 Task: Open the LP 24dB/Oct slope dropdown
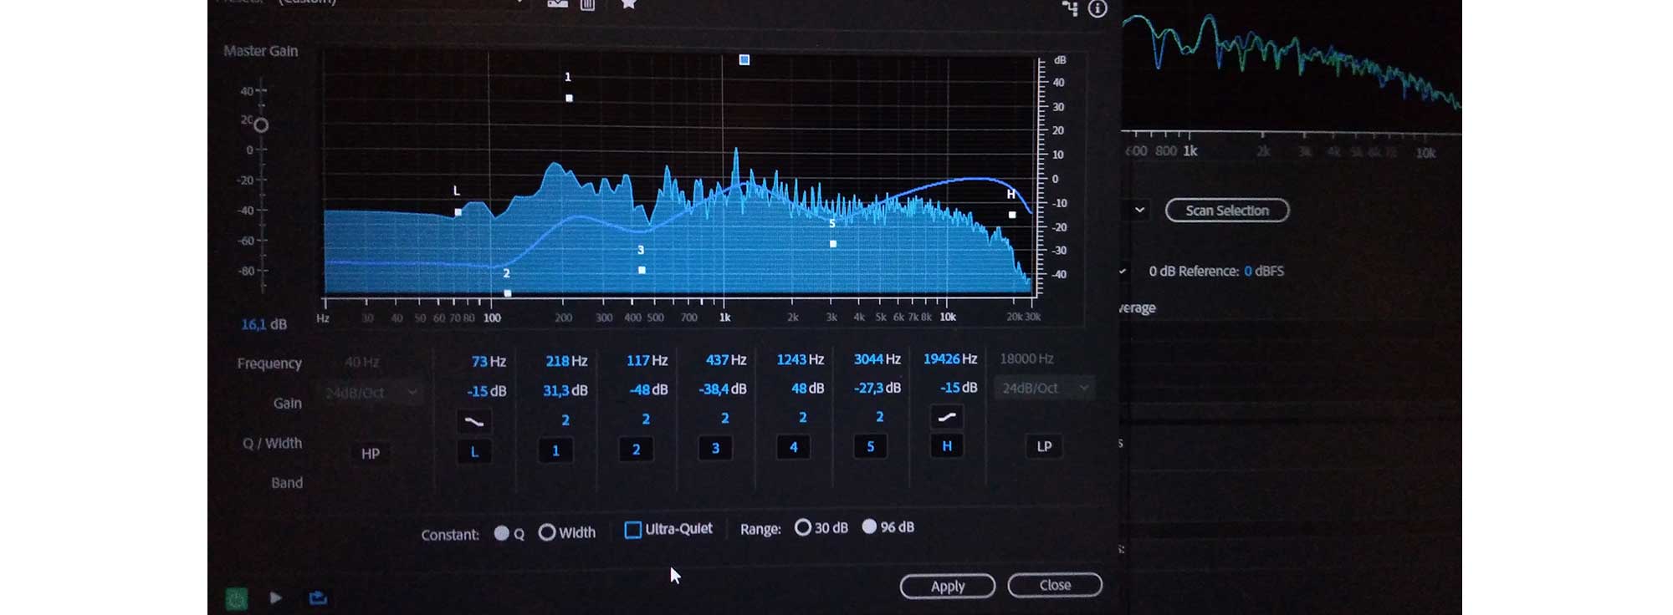click(1046, 388)
